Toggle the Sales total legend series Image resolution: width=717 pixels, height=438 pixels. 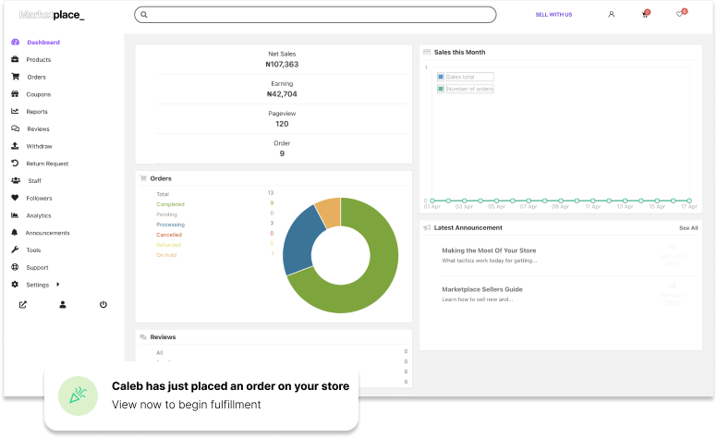(465, 77)
